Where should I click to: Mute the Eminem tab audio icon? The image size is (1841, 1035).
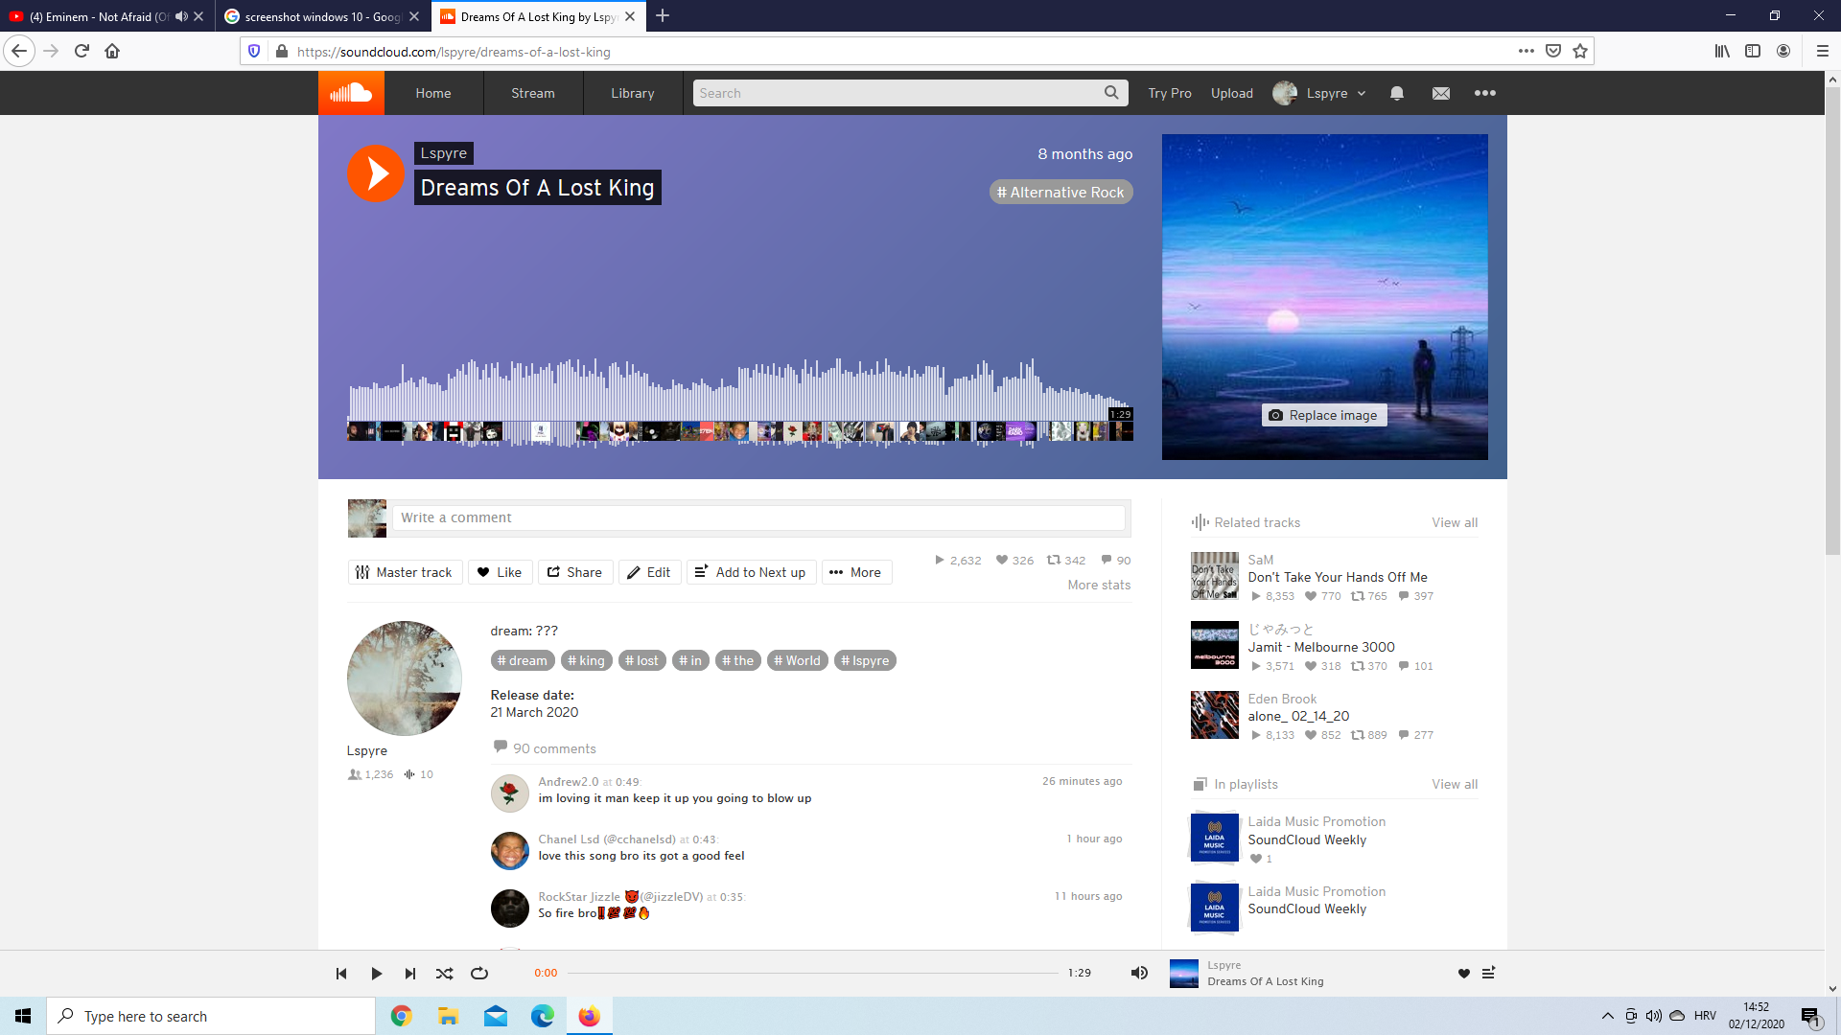click(181, 16)
